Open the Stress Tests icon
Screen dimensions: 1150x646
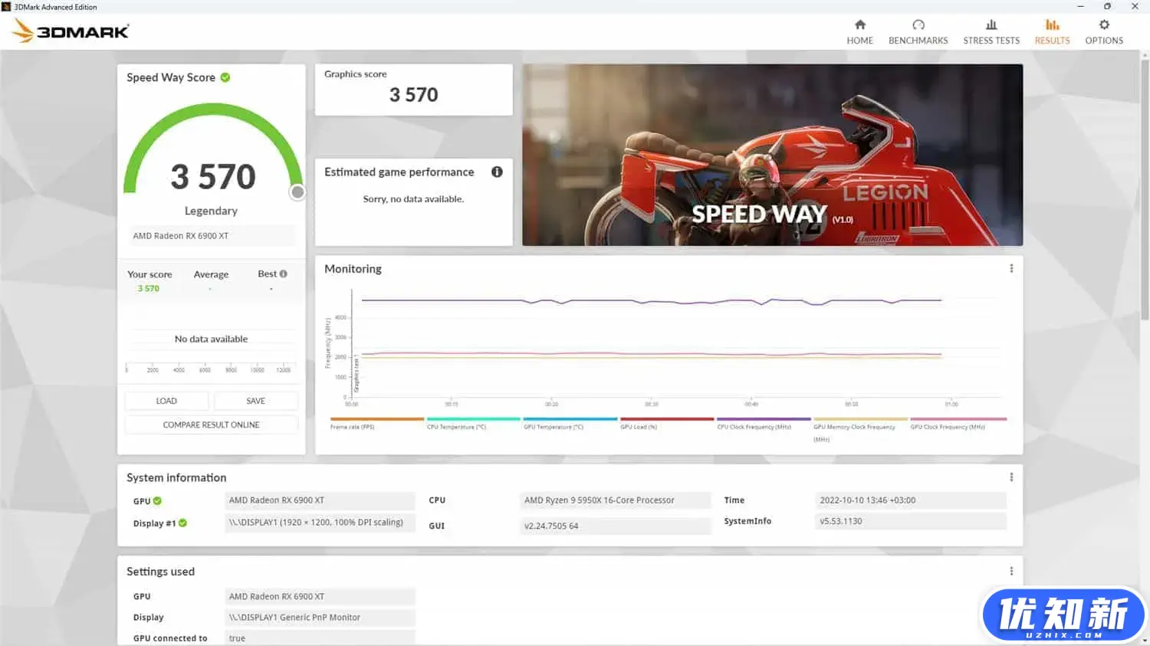(991, 25)
